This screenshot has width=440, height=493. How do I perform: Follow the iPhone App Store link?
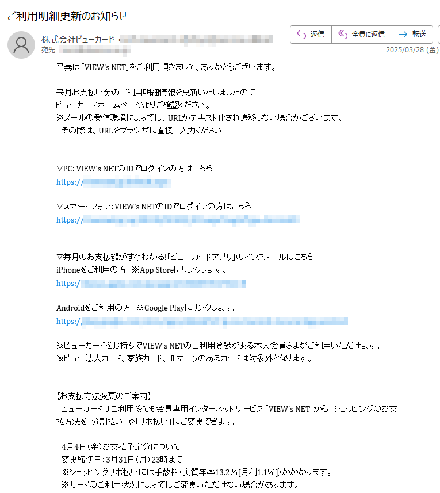tap(151, 284)
